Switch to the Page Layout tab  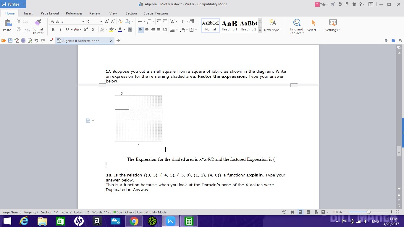click(50, 13)
